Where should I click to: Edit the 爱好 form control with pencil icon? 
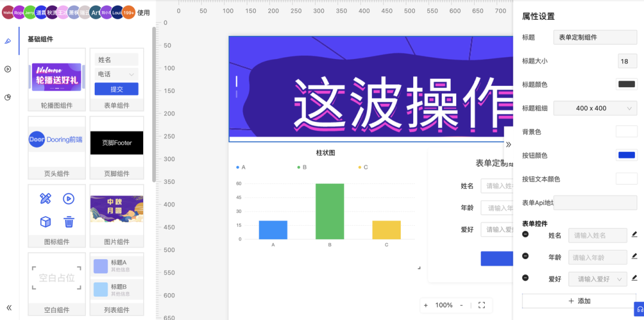point(634,278)
